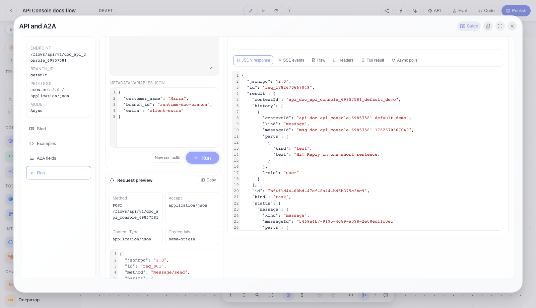Screen dimensions: 536x308
Task: Select the Run item in the sidebar
Action: (59, 173)
